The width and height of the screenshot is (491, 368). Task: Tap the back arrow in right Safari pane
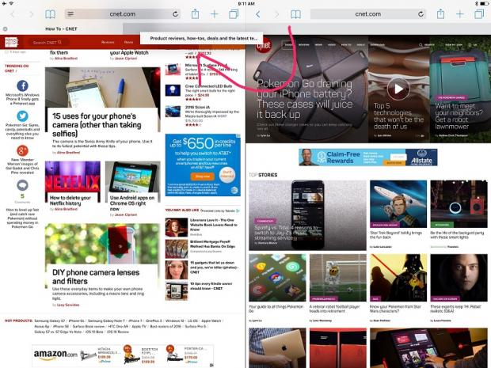(258, 14)
